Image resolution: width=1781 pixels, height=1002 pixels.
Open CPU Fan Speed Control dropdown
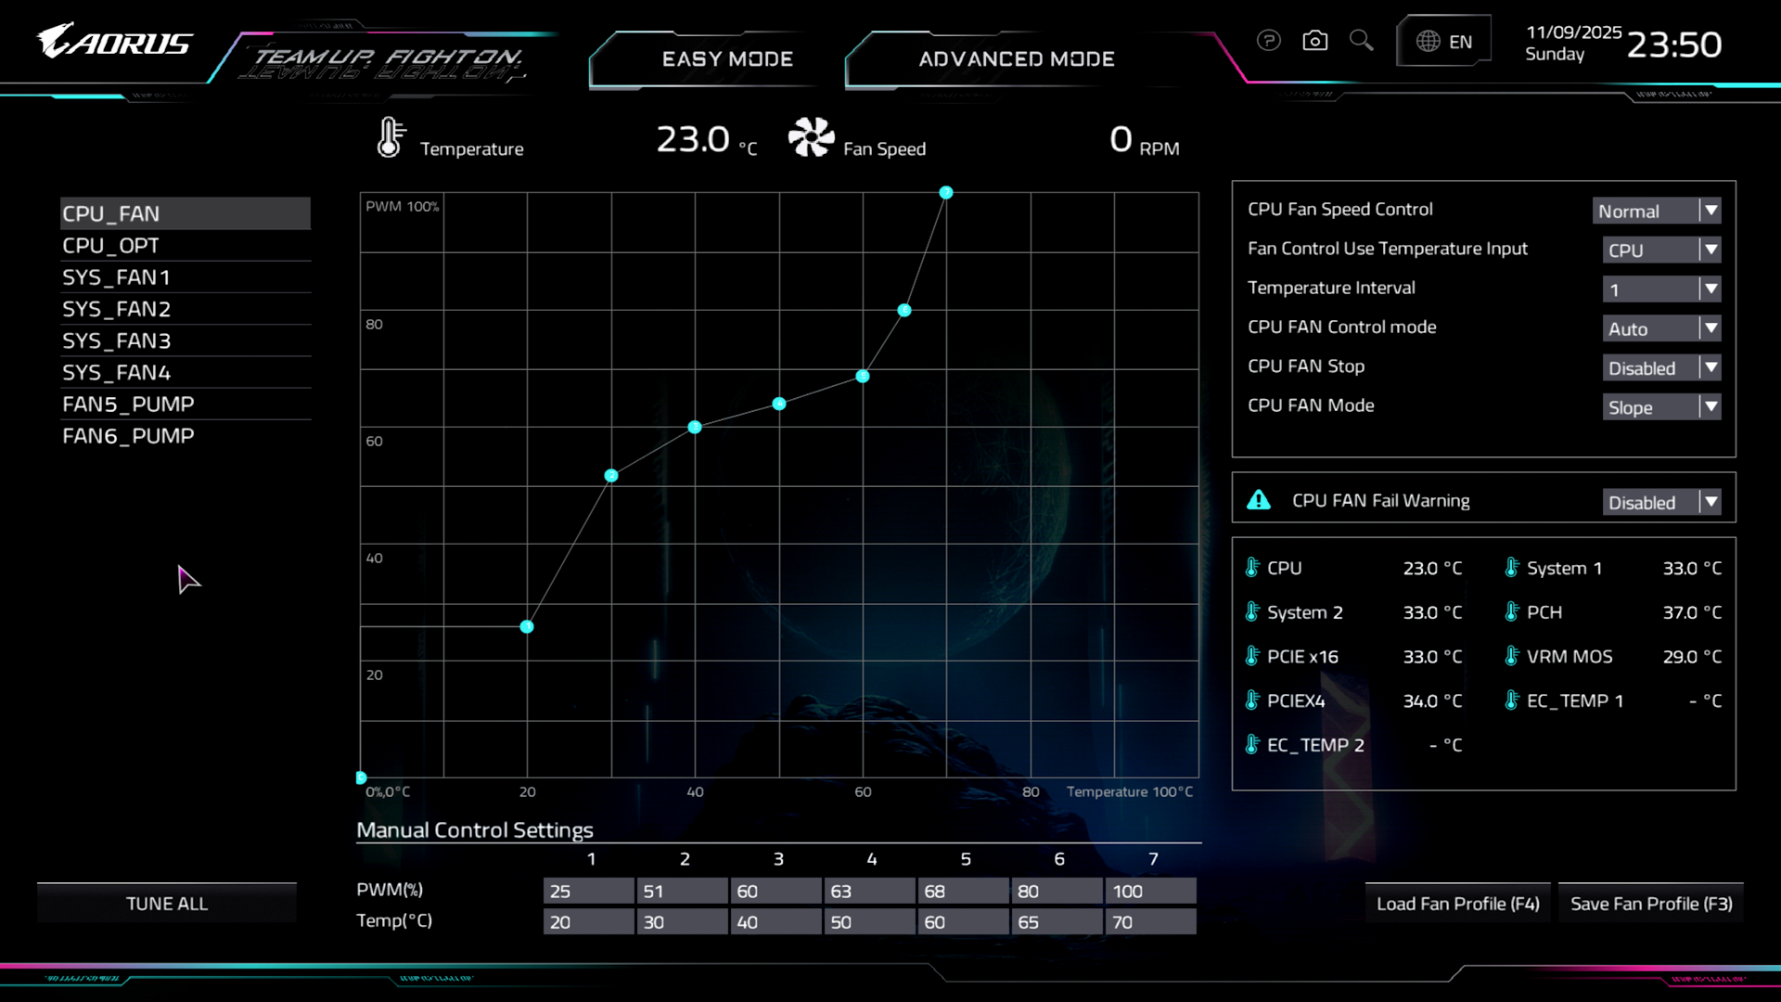(1657, 211)
